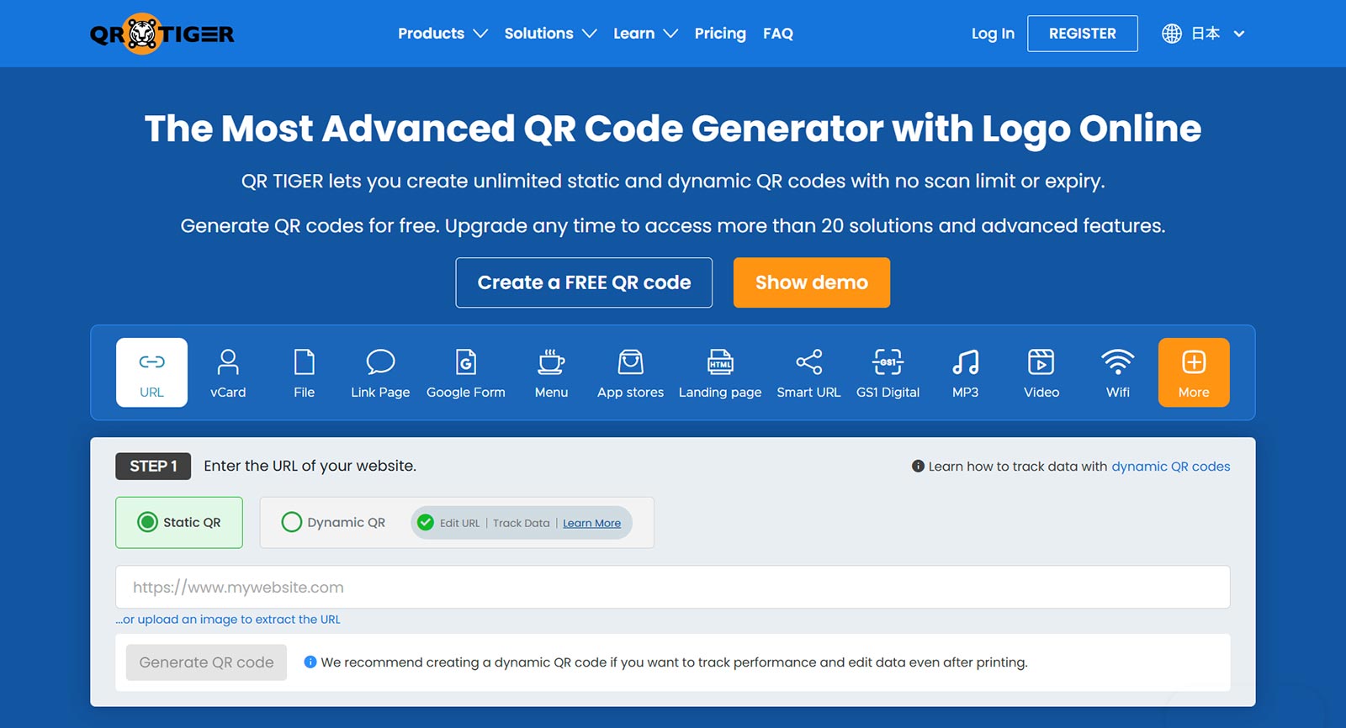Select the Video QR icon
This screenshot has height=728, width=1346.
pos(1041,362)
